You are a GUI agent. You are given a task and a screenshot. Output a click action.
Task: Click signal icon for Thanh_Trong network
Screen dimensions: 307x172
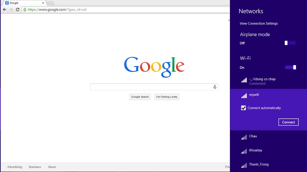[244, 165]
